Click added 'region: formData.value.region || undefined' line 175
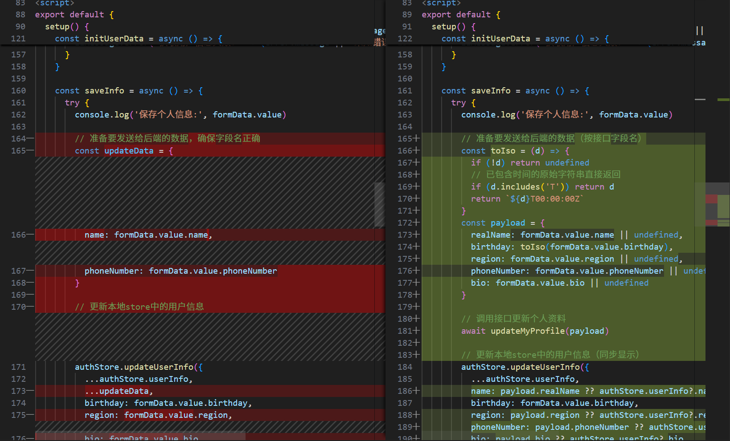730x441 pixels. coord(577,259)
